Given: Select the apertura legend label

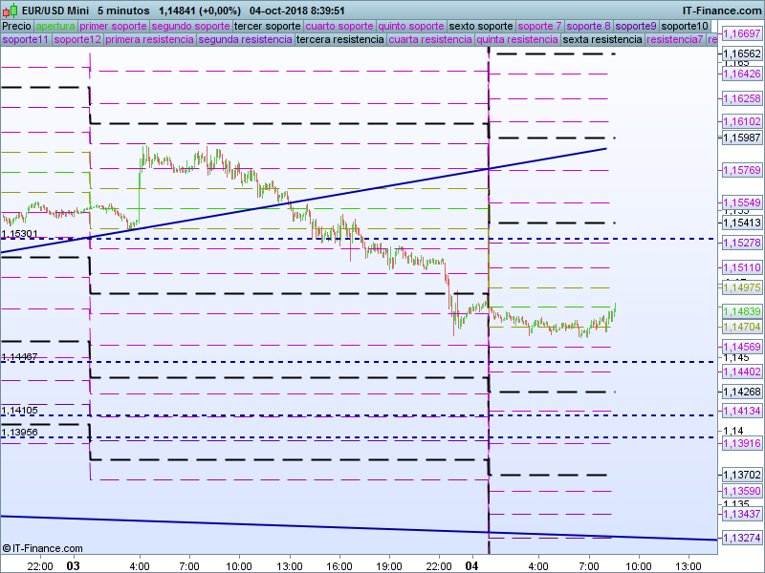Looking at the screenshot, I should pos(55,26).
